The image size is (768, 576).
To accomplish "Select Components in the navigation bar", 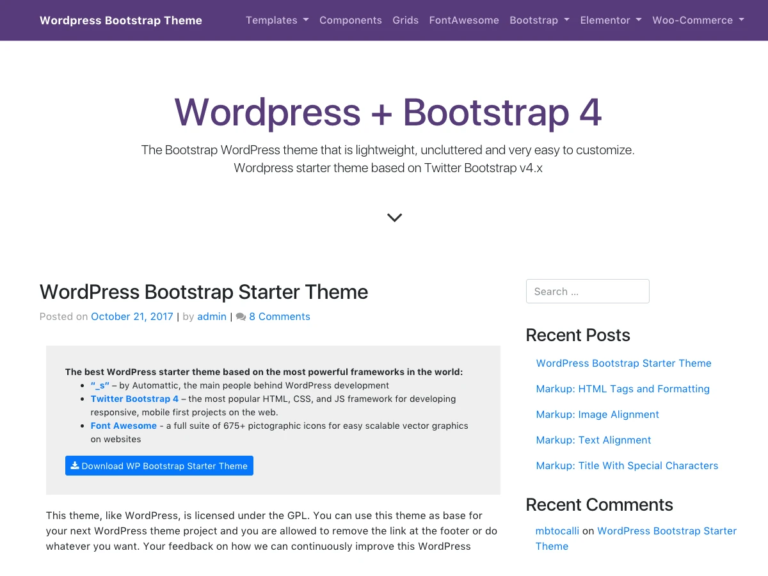I will (351, 20).
